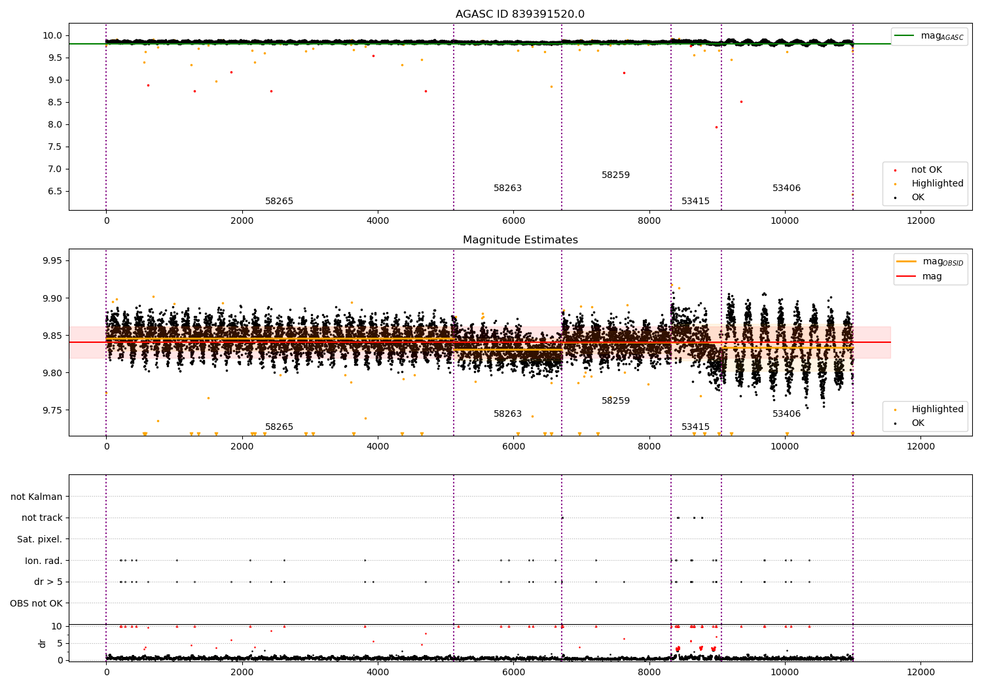Click 'Highlighted' legend entry in AGASC plot
982x687 pixels.
pos(929,184)
